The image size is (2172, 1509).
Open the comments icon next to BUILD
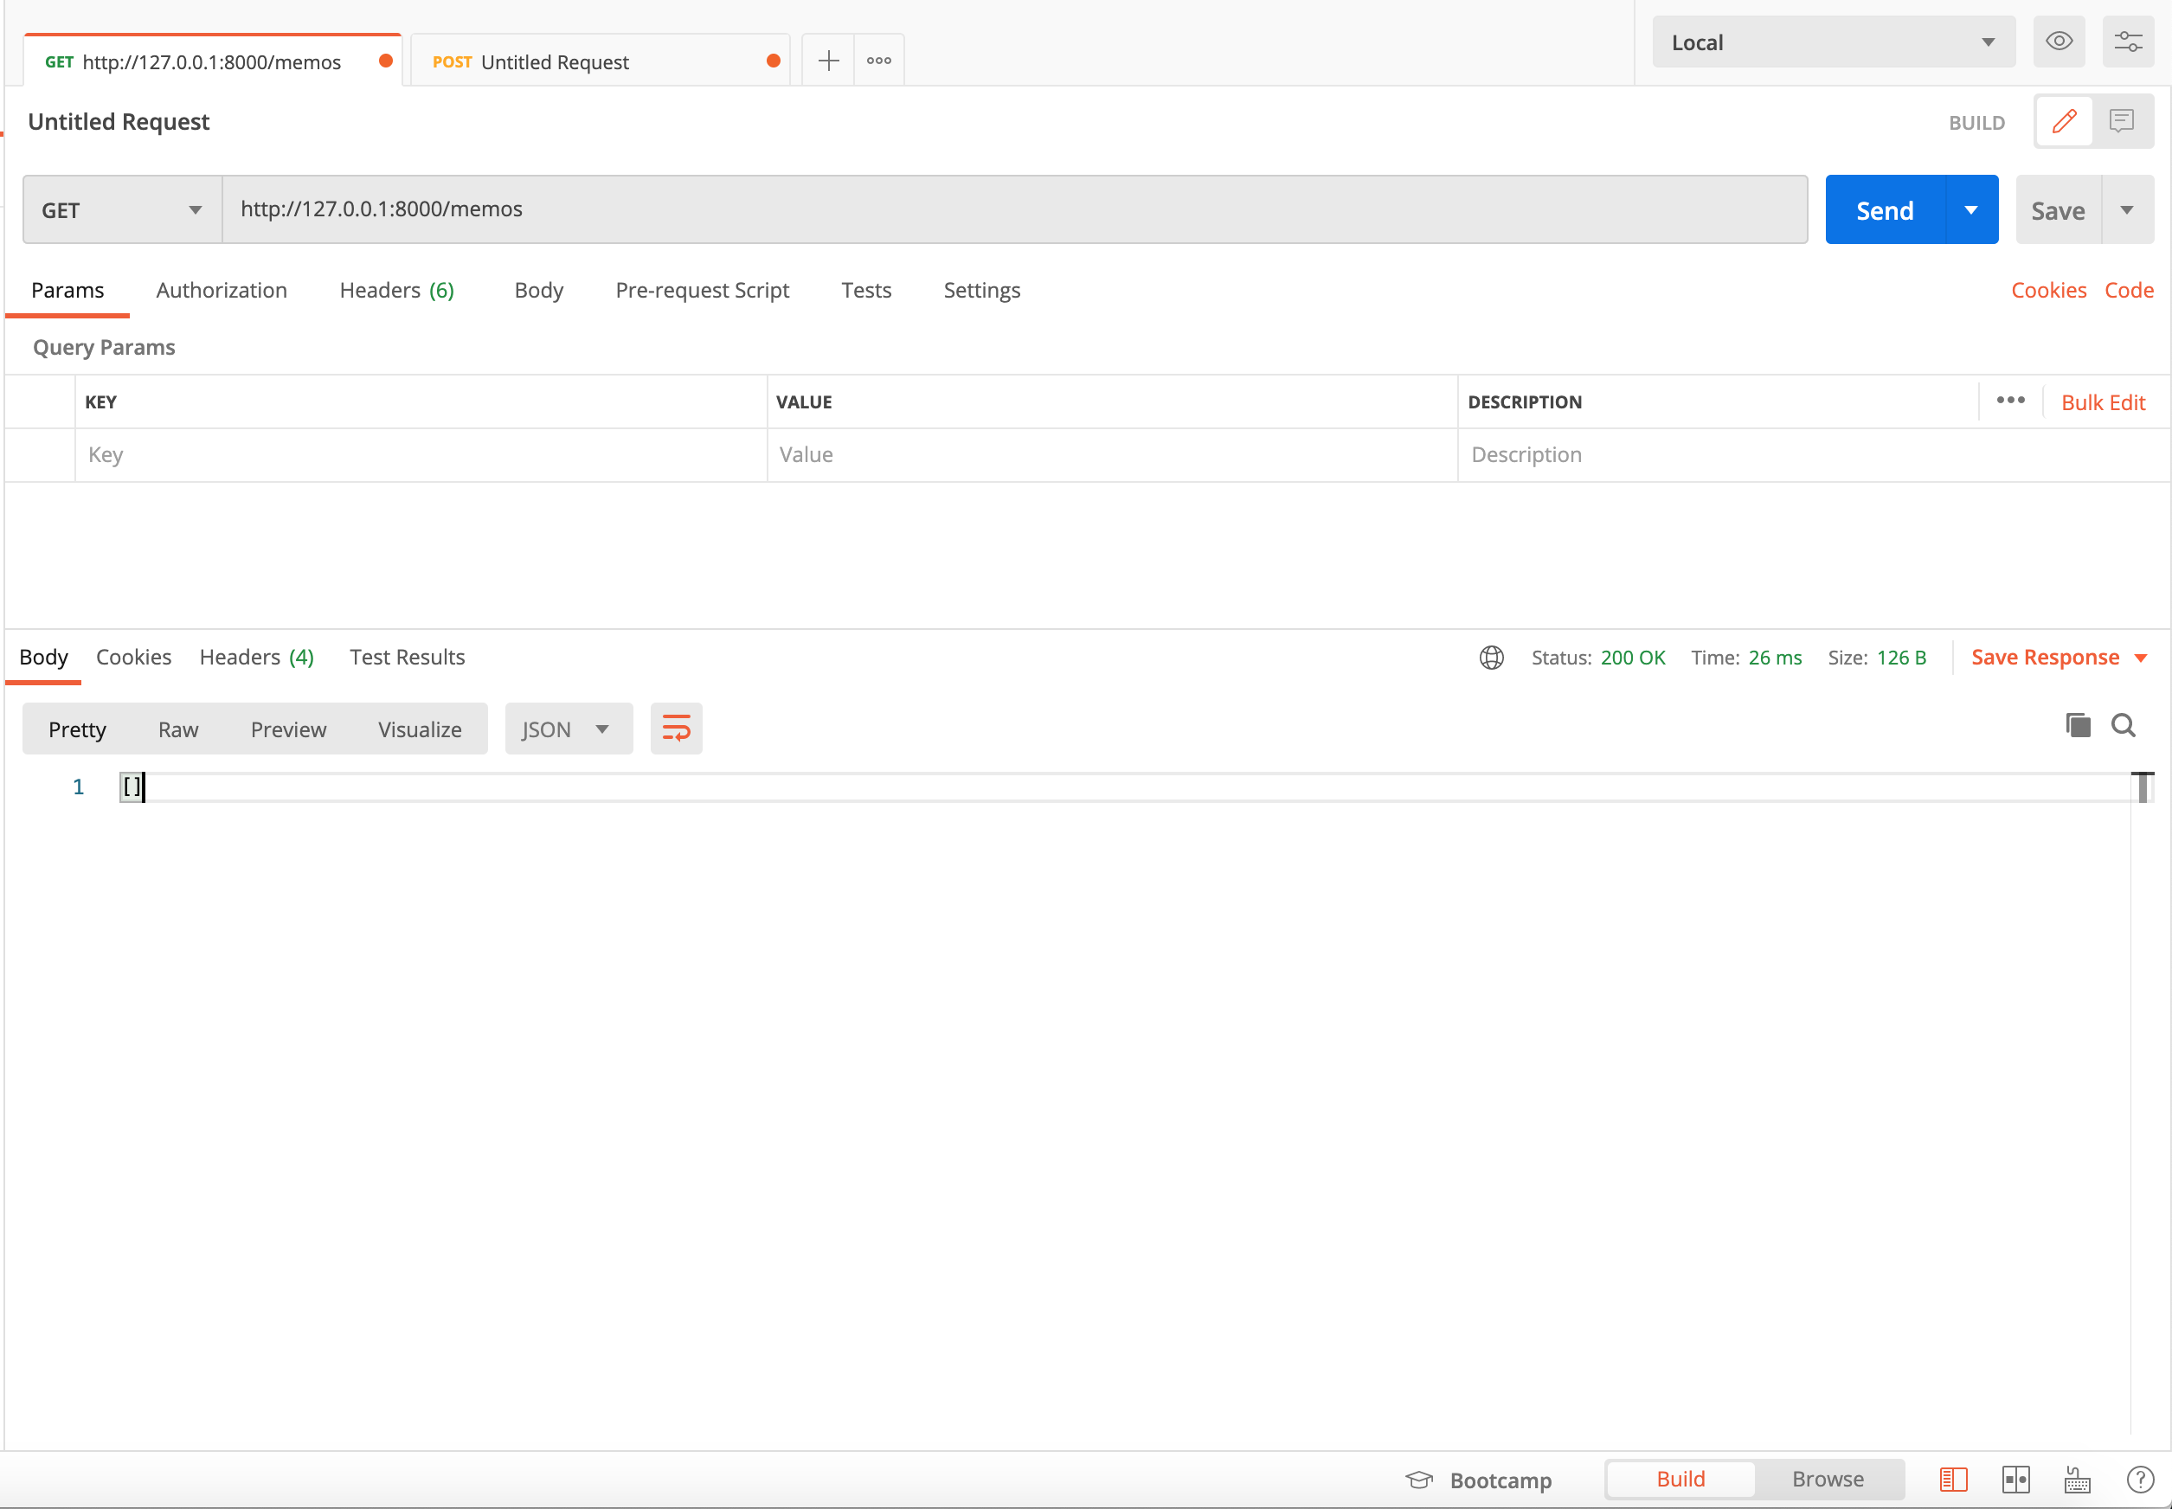coord(2122,121)
